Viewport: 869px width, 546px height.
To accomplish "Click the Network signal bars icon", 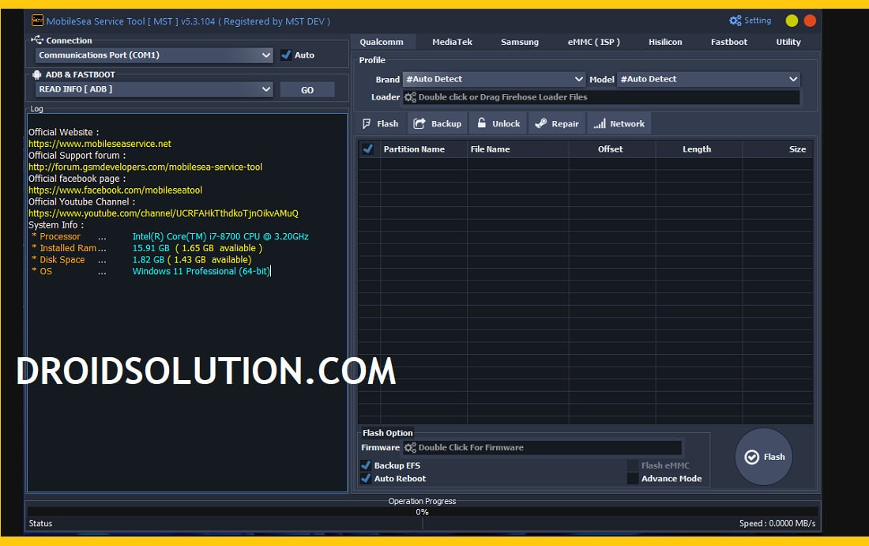I will (x=599, y=123).
